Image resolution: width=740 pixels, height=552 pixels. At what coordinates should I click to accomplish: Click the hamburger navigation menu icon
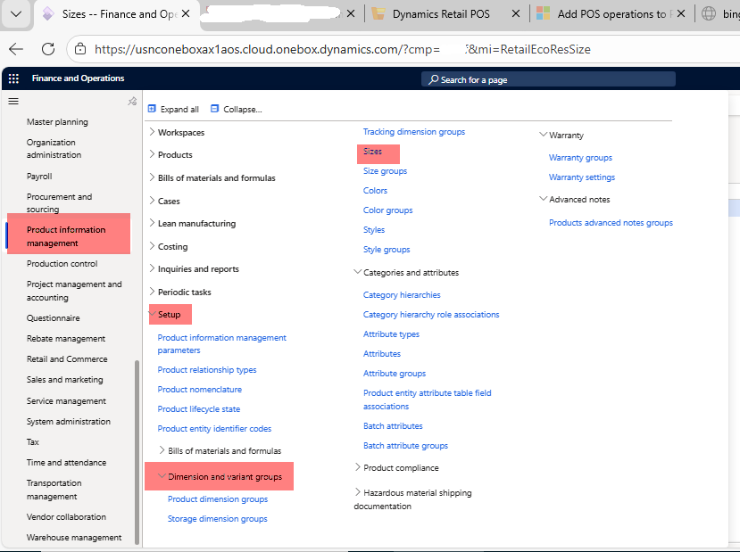13,102
